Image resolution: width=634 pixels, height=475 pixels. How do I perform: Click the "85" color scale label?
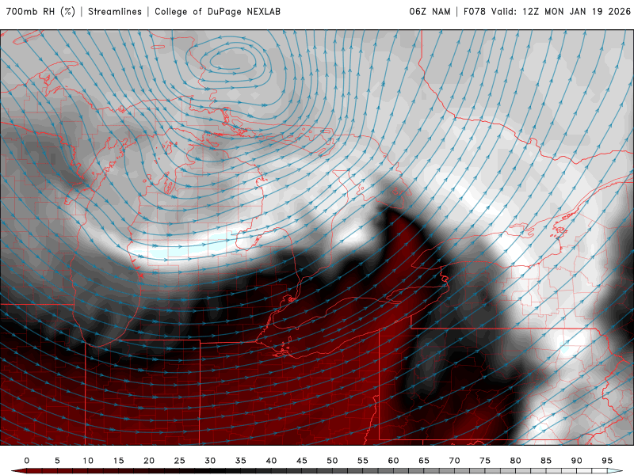click(546, 461)
